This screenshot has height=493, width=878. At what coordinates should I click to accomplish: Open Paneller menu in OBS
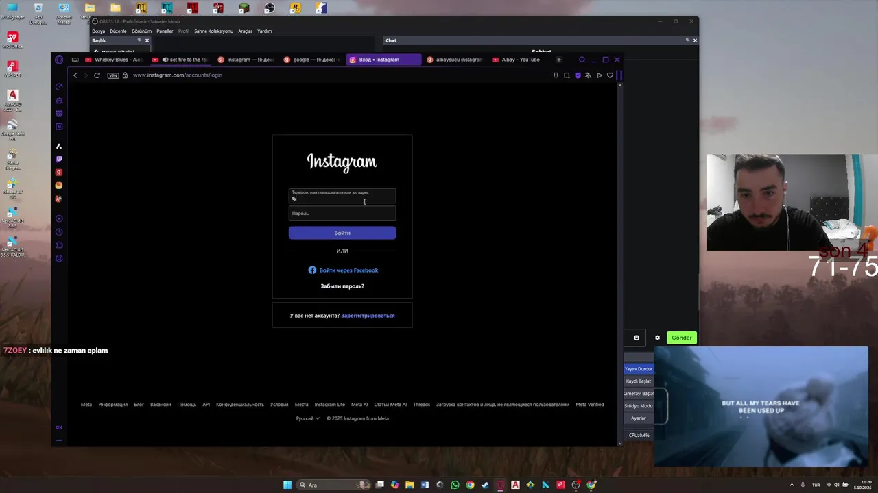165,31
